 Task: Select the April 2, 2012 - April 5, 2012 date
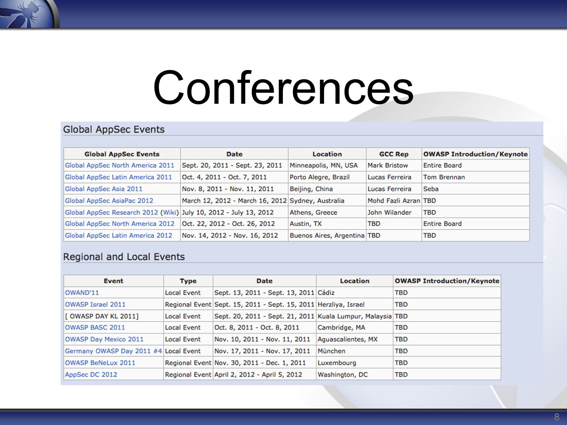pos(265,374)
